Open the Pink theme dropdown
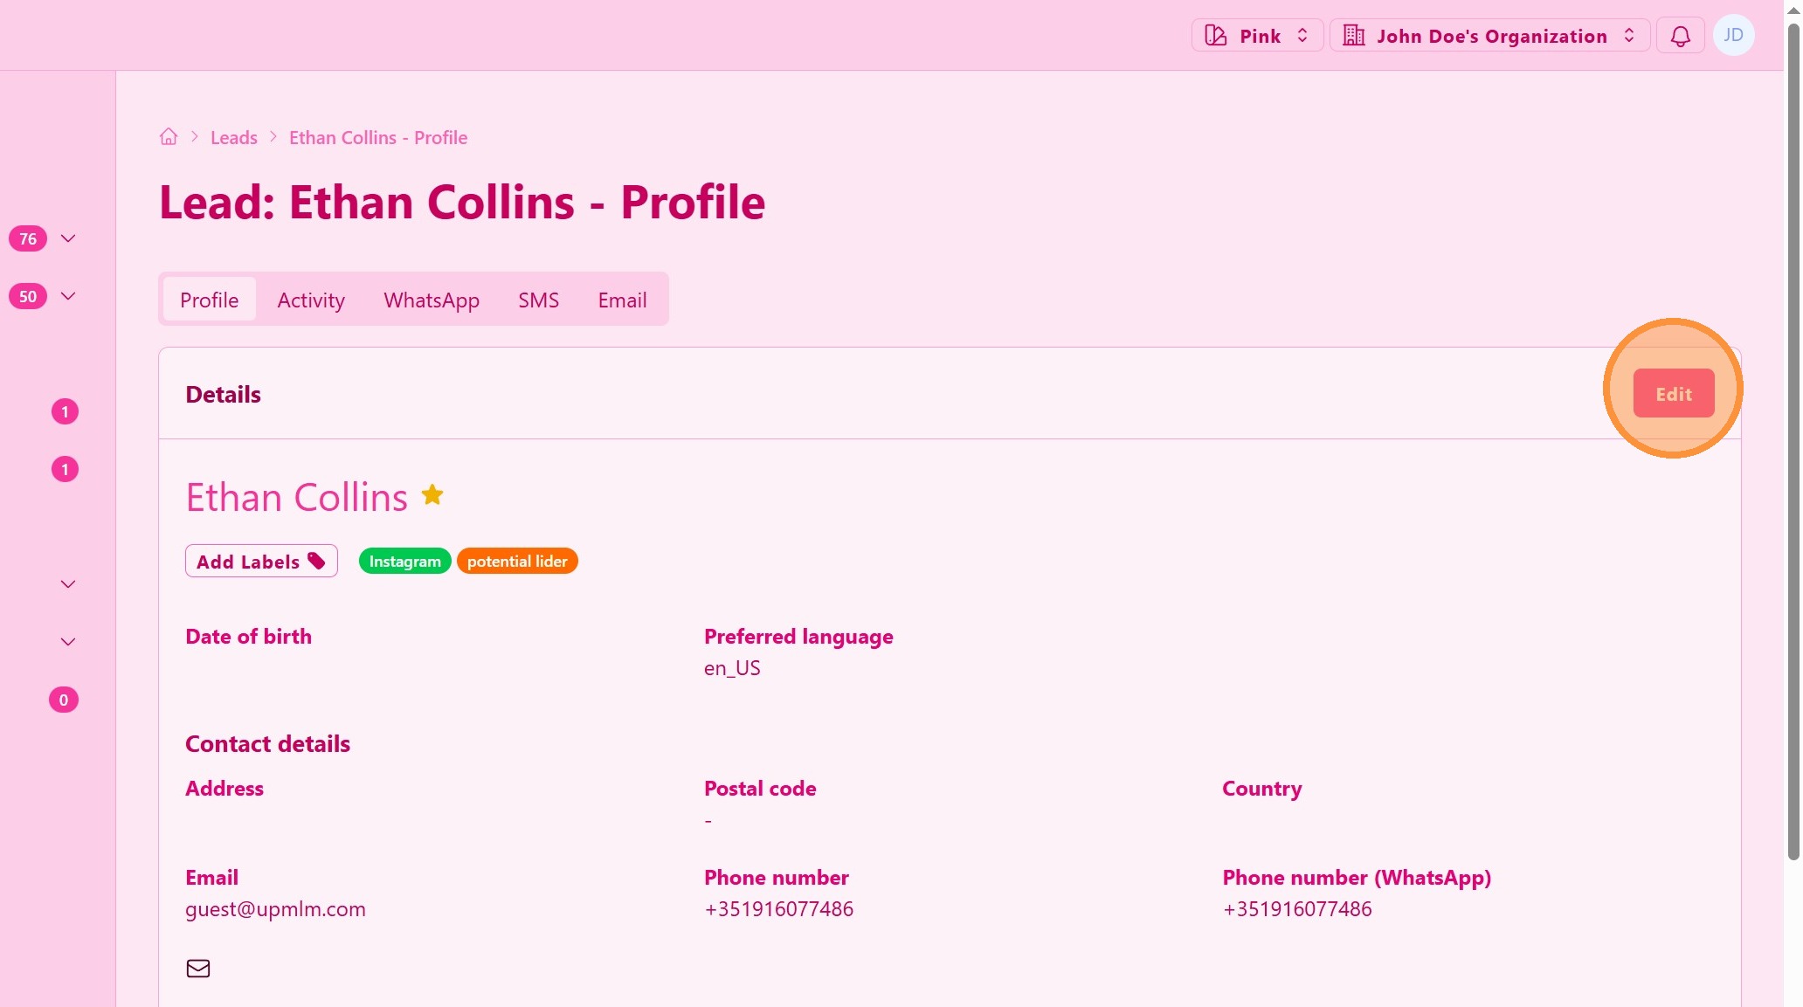The image size is (1803, 1007). (1257, 36)
